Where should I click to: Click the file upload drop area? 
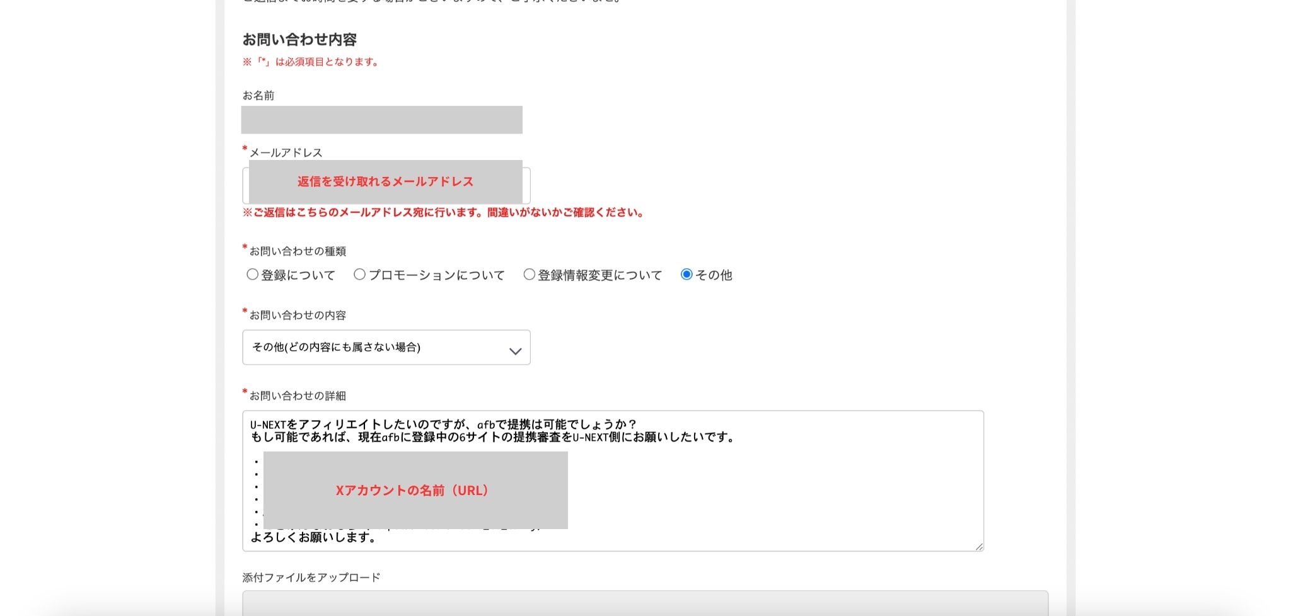click(644, 602)
